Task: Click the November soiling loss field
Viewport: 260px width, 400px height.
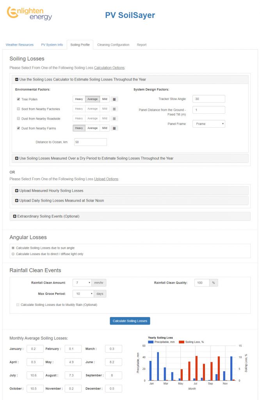Action: pyautogui.click(x=73, y=389)
